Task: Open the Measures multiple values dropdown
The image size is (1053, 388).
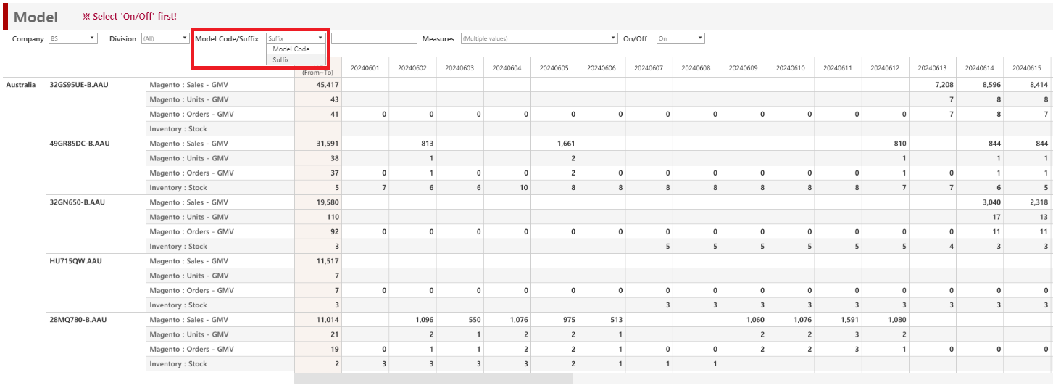Action: click(x=538, y=38)
